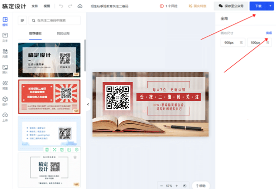Open the 文件 menu
This screenshot has height=189, width=276.
(34, 6)
